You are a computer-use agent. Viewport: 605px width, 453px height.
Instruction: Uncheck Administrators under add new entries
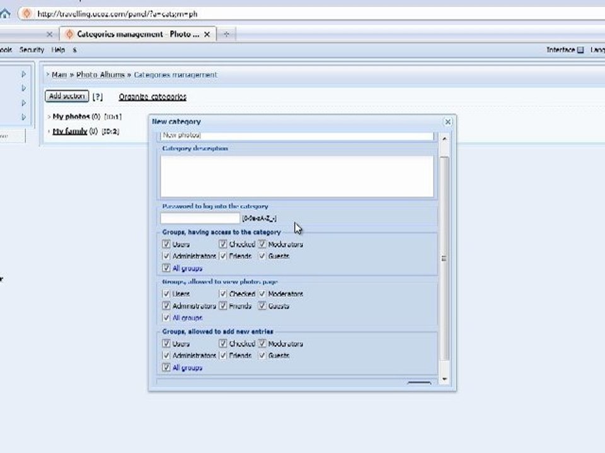coord(166,355)
